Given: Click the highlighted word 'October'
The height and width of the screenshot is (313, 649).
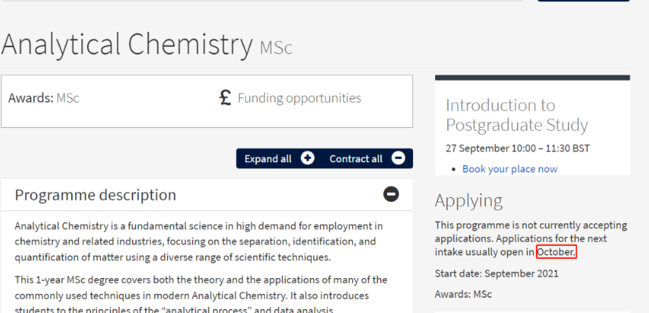Looking at the screenshot, I should coord(556,252).
